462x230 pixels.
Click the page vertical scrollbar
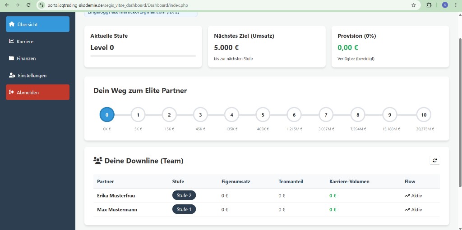(x=460, y=112)
